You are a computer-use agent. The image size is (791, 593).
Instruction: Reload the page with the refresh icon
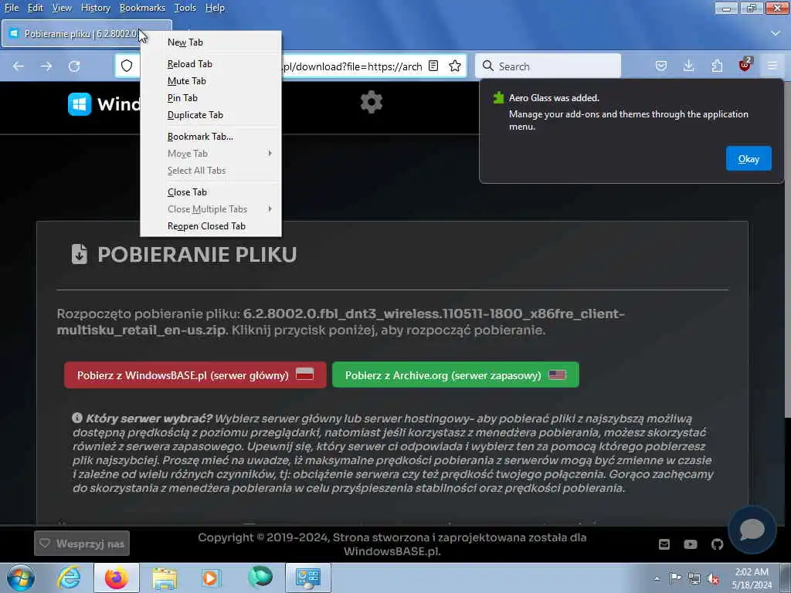tap(74, 66)
